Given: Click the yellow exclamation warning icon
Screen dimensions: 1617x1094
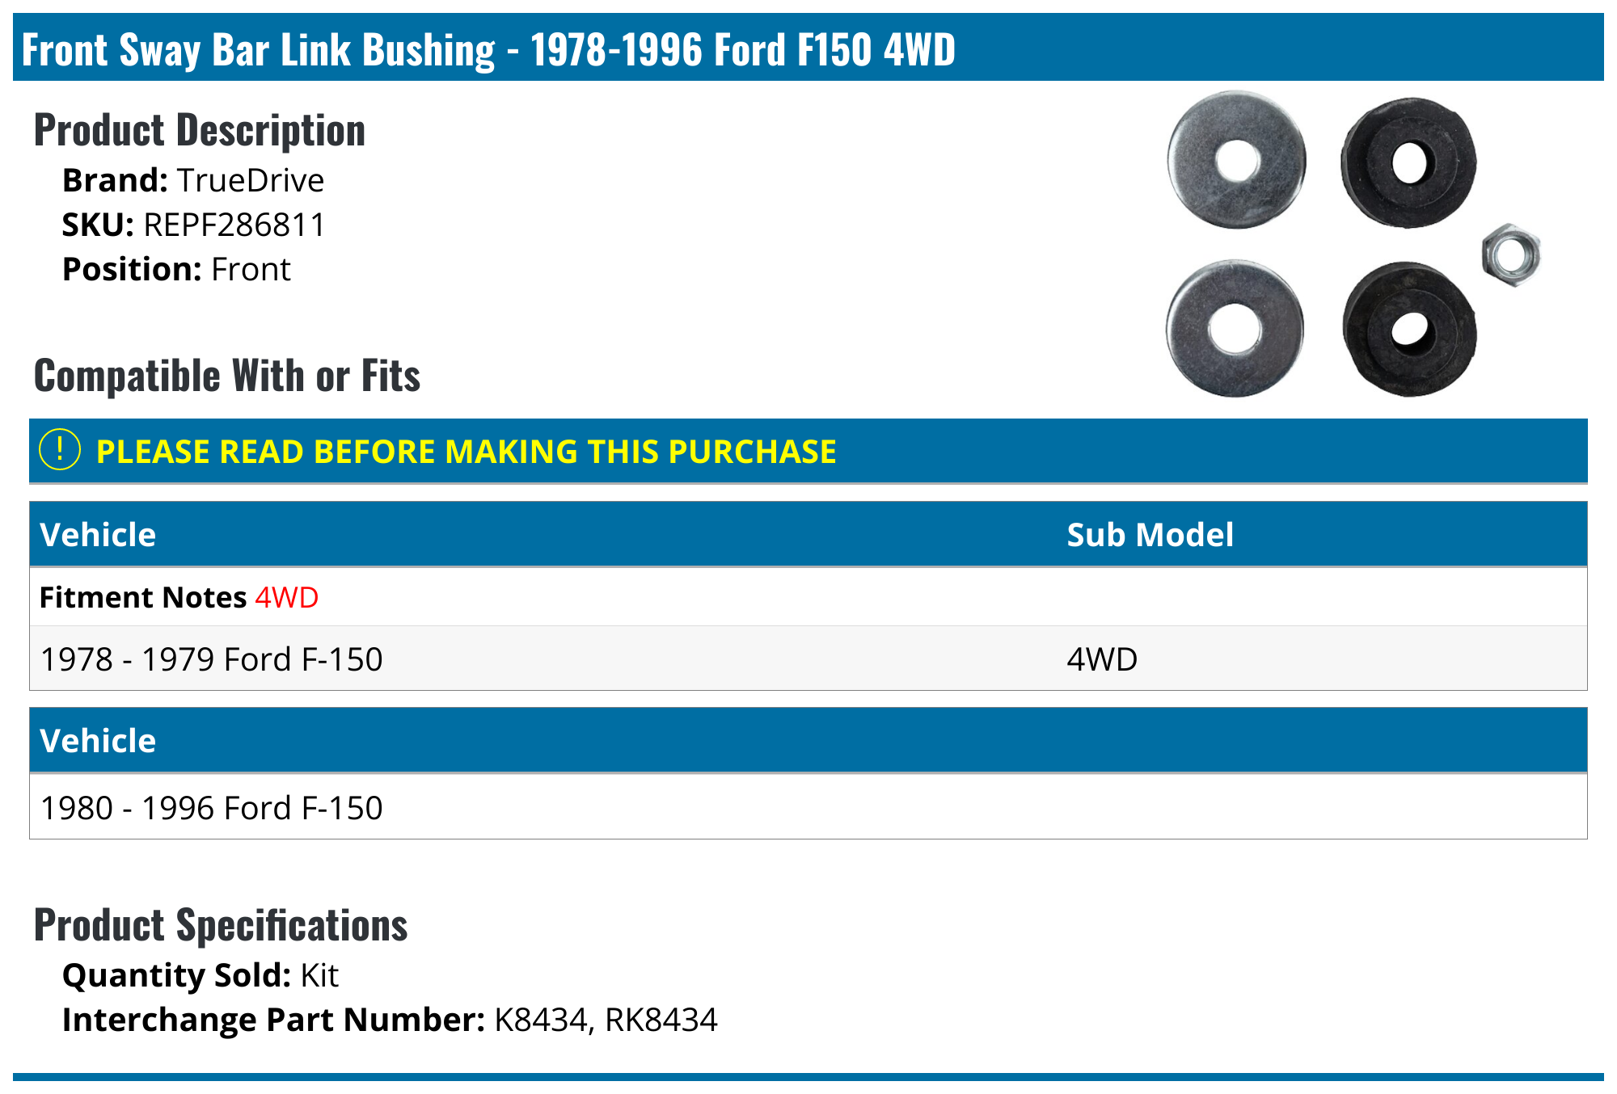Looking at the screenshot, I should [x=60, y=450].
